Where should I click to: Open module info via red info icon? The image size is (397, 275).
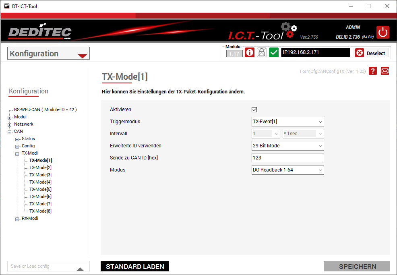pos(250,53)
